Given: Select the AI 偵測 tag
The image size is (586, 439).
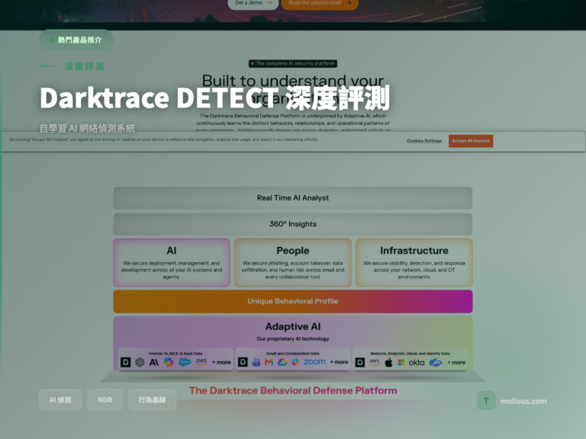Looking at the screenshot, I should pyautogui.click(x=60, y=400).
